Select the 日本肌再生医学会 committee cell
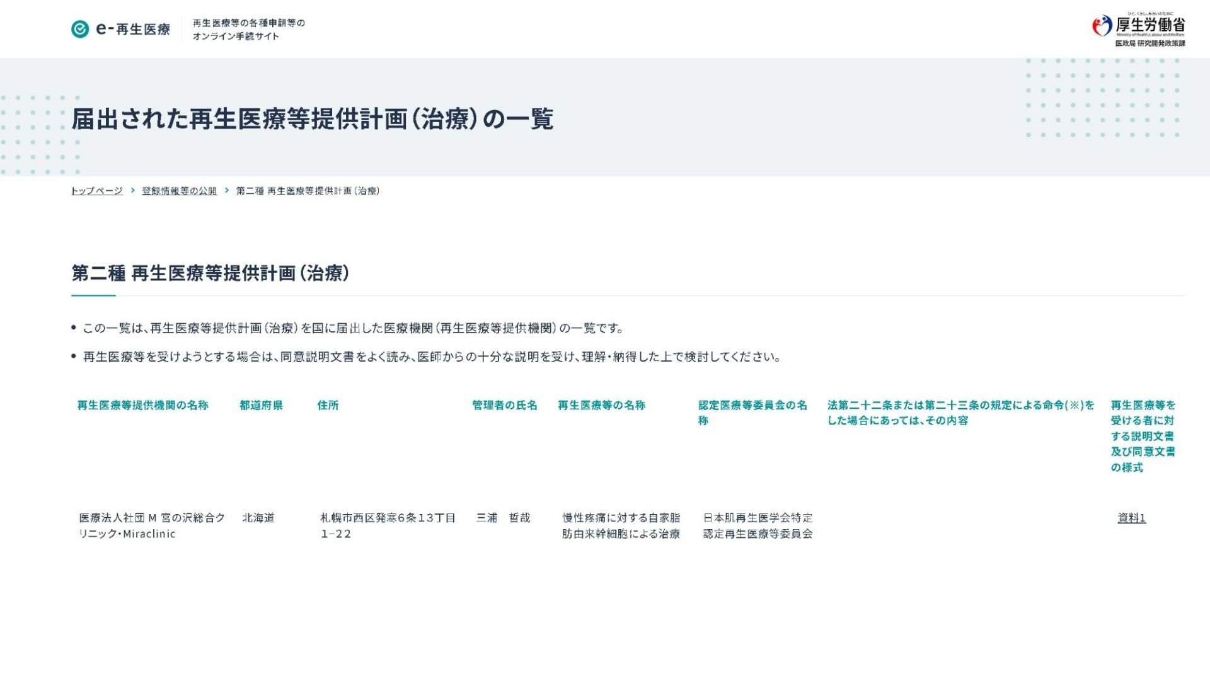The height and width of the screenshot is (691, 1210). coord(758,525)
